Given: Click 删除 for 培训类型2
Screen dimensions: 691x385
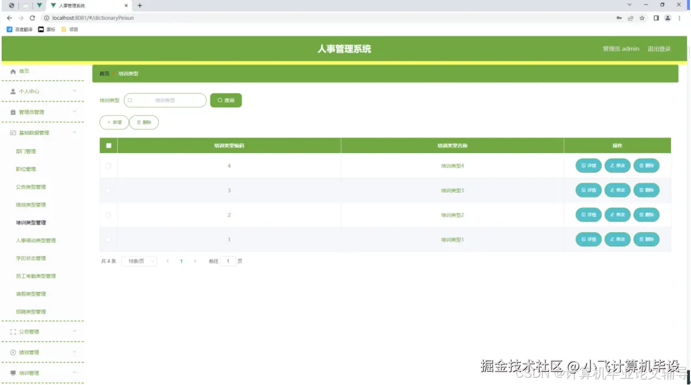Looking at the screenshot, I should click(x=646, y=215).
